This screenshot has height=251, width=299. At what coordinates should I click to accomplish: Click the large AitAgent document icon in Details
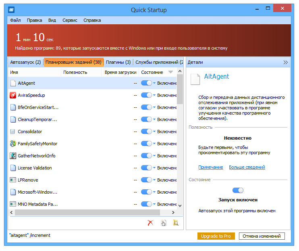[195, 79]
